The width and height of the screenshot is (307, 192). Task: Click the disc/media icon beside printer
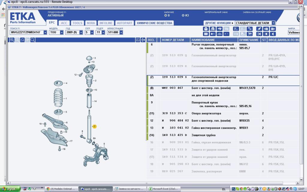[213, 29]
